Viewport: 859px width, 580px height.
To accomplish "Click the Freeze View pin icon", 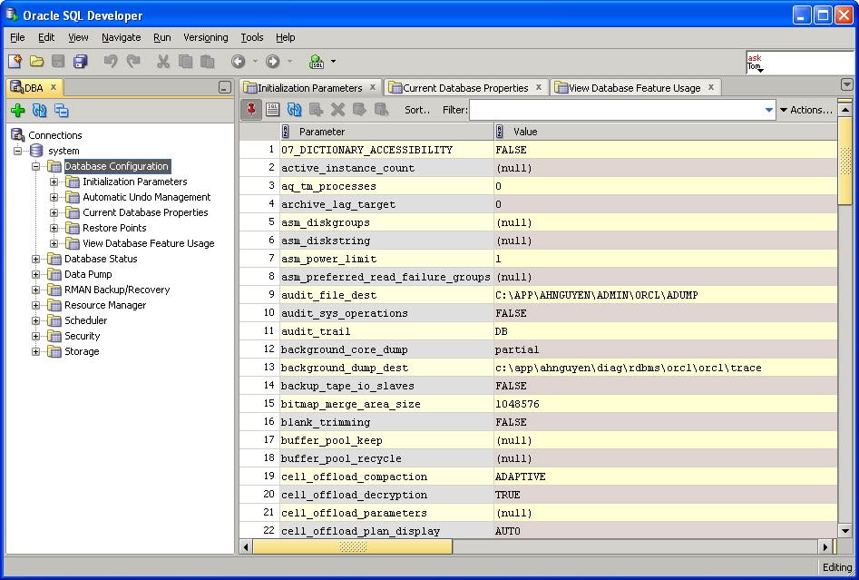I will pyautogui.click(x=251, y=110).
